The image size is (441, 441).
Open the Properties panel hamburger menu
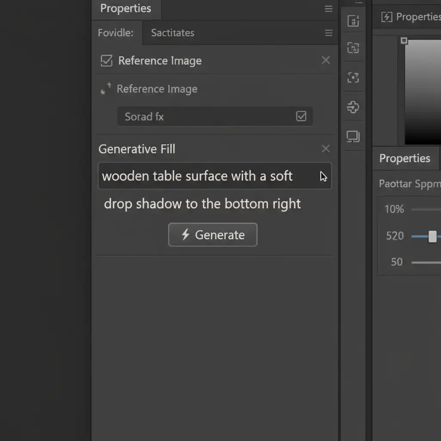[x=329, y=9]
